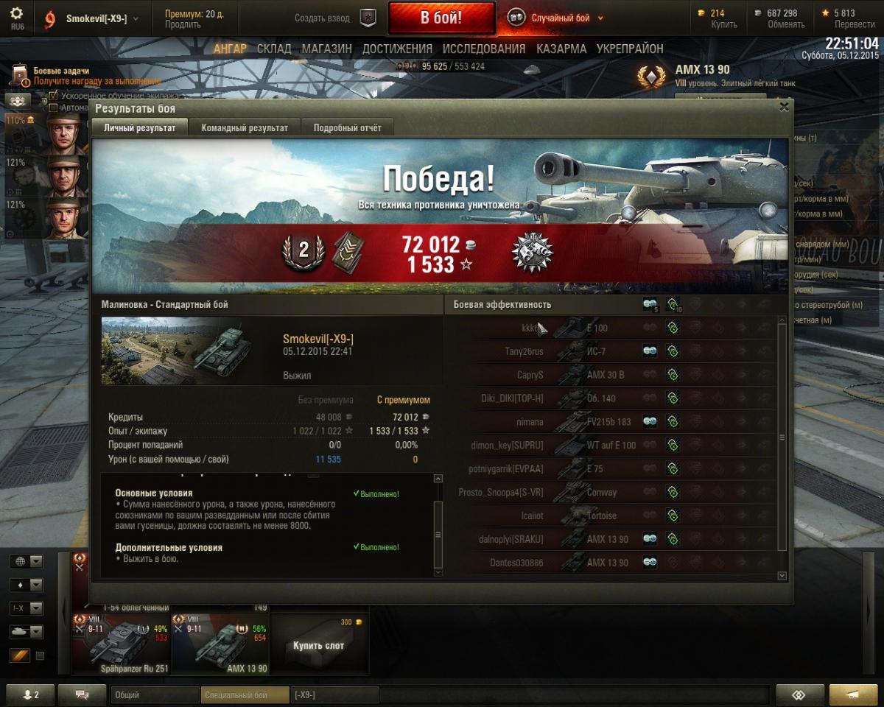This screenshot has height=707, width=884.
Task: Open the chat channels speech-bubble button
Action: pyautogui.click(x=82, y=694)
